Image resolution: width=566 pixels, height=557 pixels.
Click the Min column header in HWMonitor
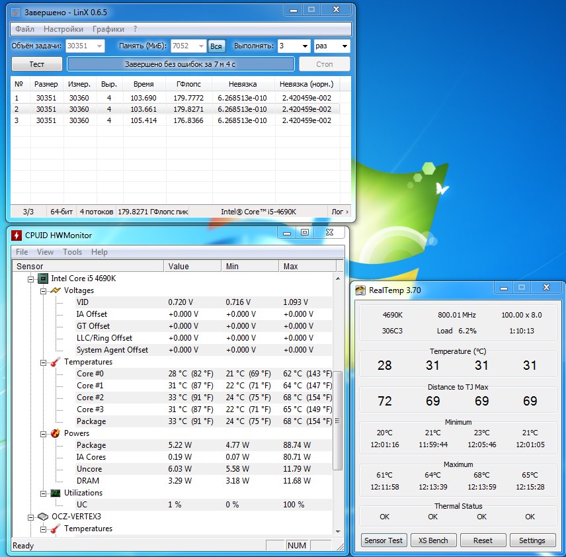click(x=250, y=267)
